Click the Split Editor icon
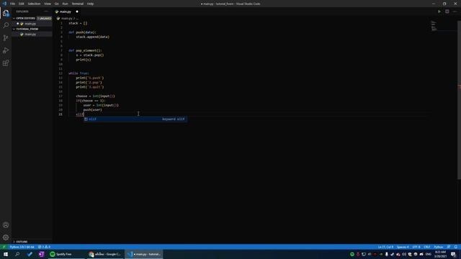461x259 pixels. tap(447, 12)
